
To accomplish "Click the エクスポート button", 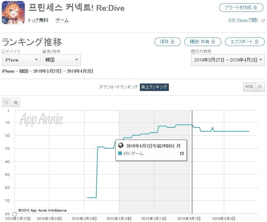I will 245,42.
